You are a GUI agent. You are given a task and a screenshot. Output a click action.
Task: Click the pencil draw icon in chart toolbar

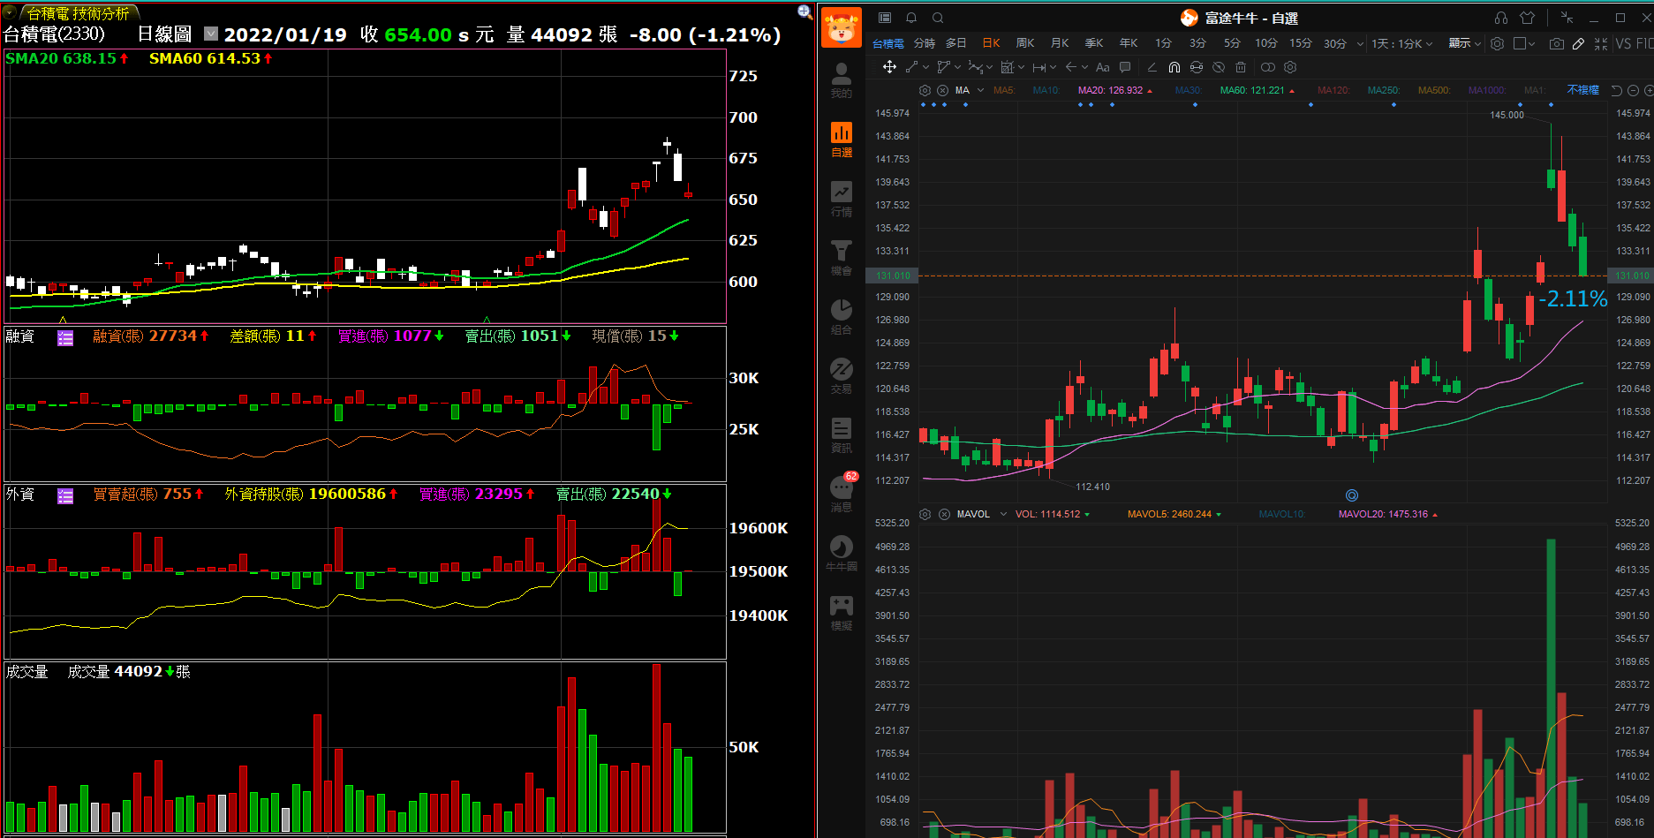(x=1579, y=43)
